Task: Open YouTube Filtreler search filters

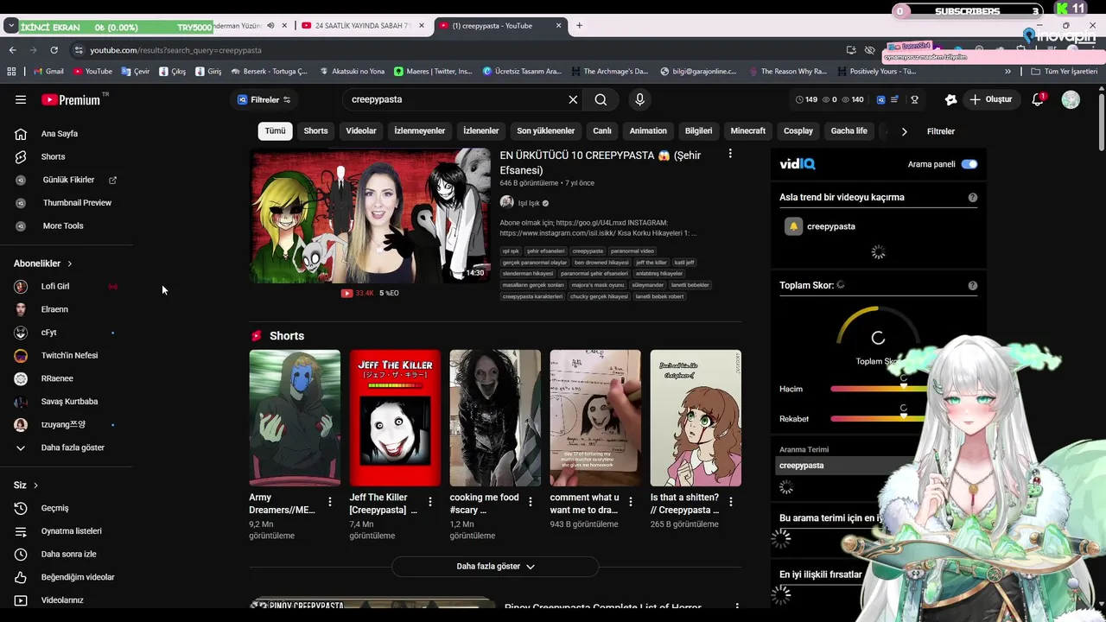Action: 941,131
